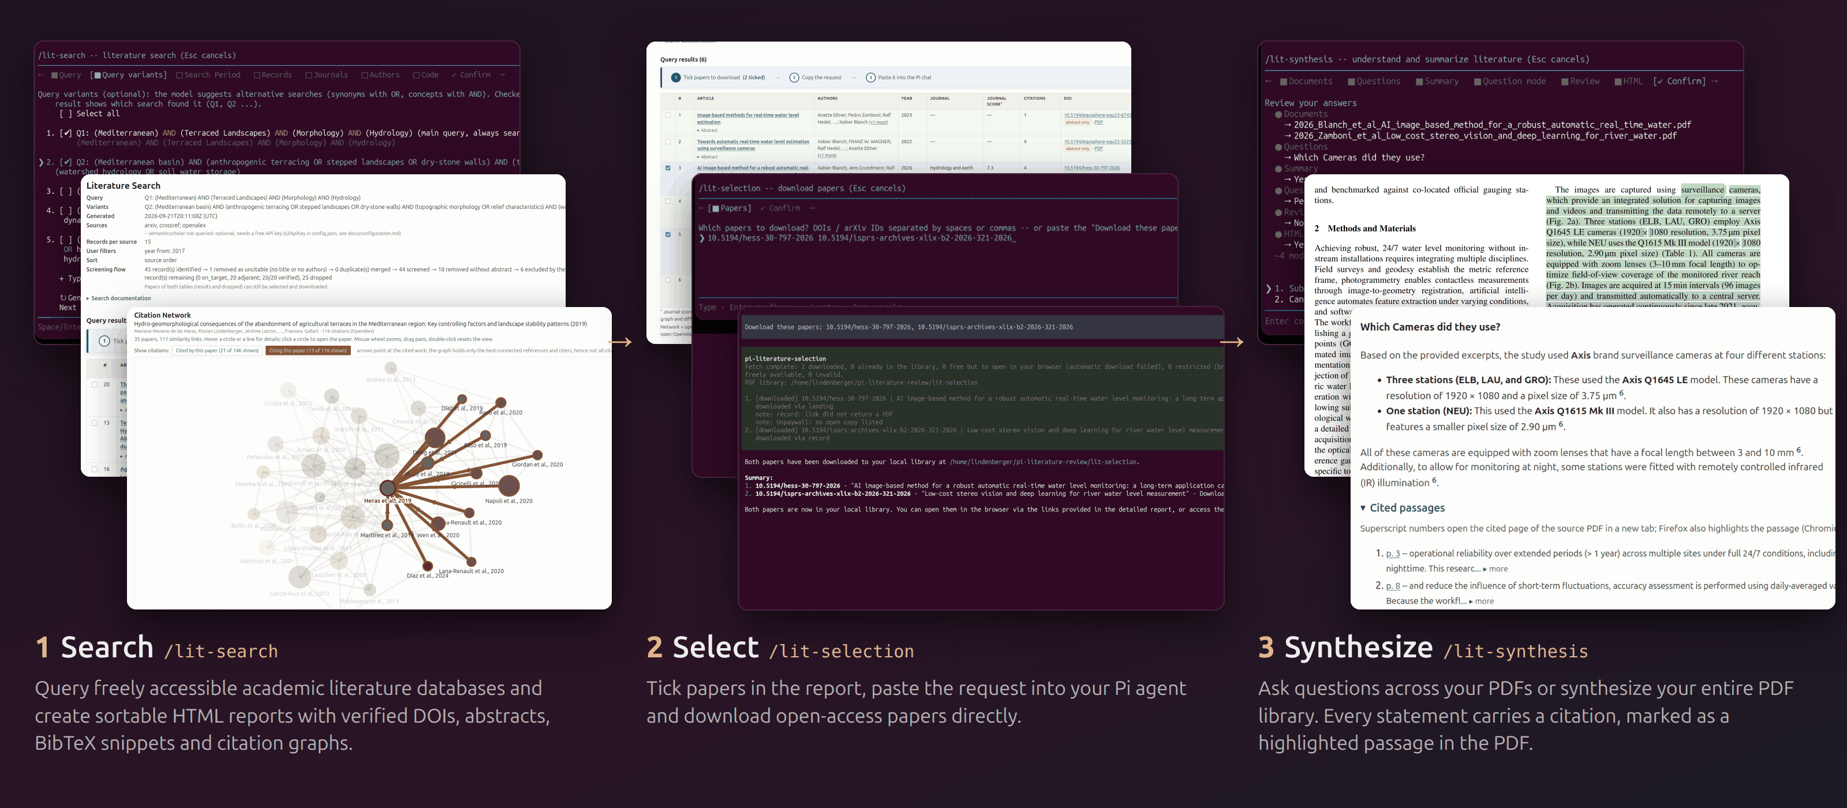Expand Abstract of Image-based methods paper
Image resolution: width=1847 pixels, height=808 pixels.
coord(708,130)
